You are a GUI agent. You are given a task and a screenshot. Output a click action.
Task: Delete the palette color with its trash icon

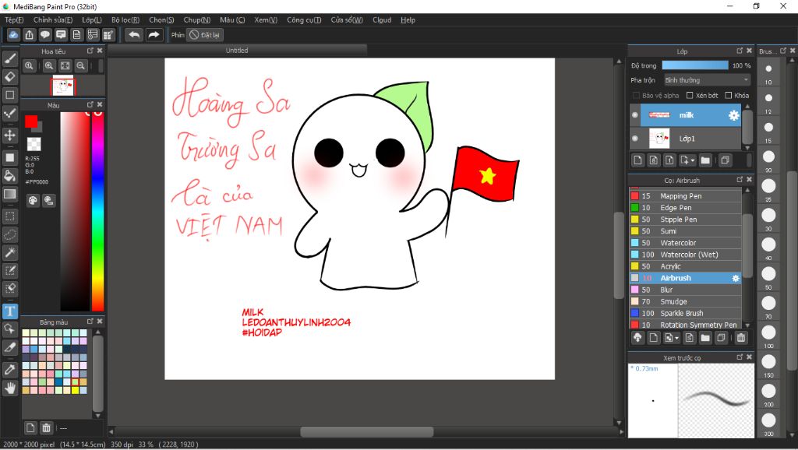(46, 427)
